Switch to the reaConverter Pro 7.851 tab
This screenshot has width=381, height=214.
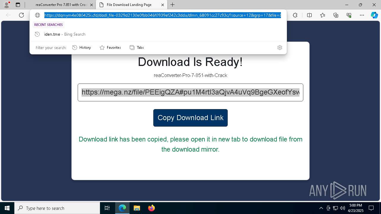click(x=61, y=5)
